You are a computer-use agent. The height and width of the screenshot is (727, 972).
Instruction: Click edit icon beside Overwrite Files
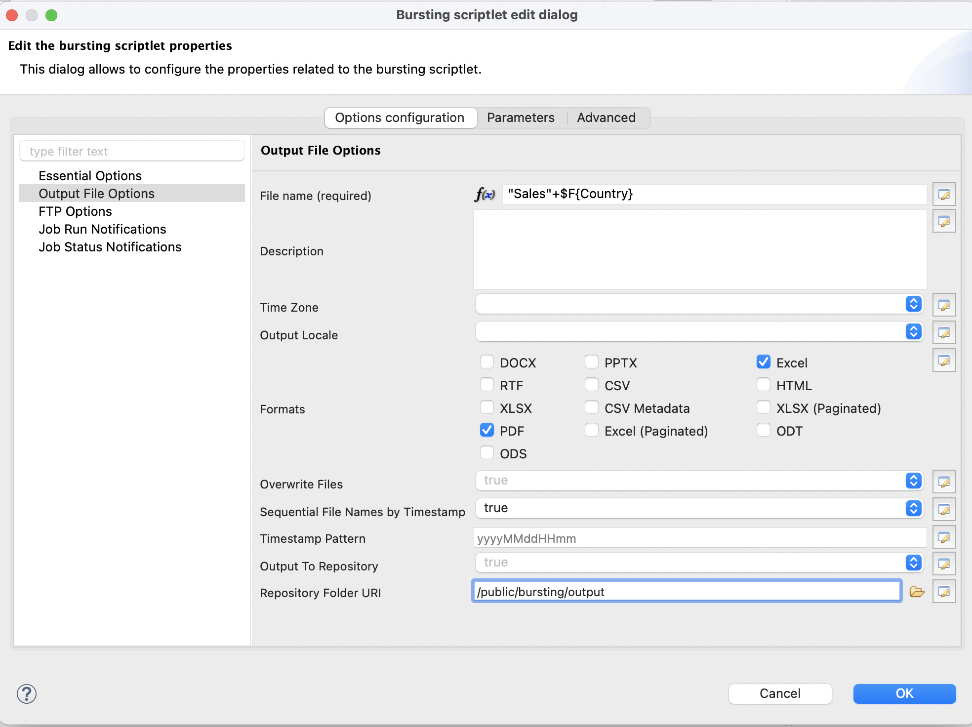click(944, 482)
